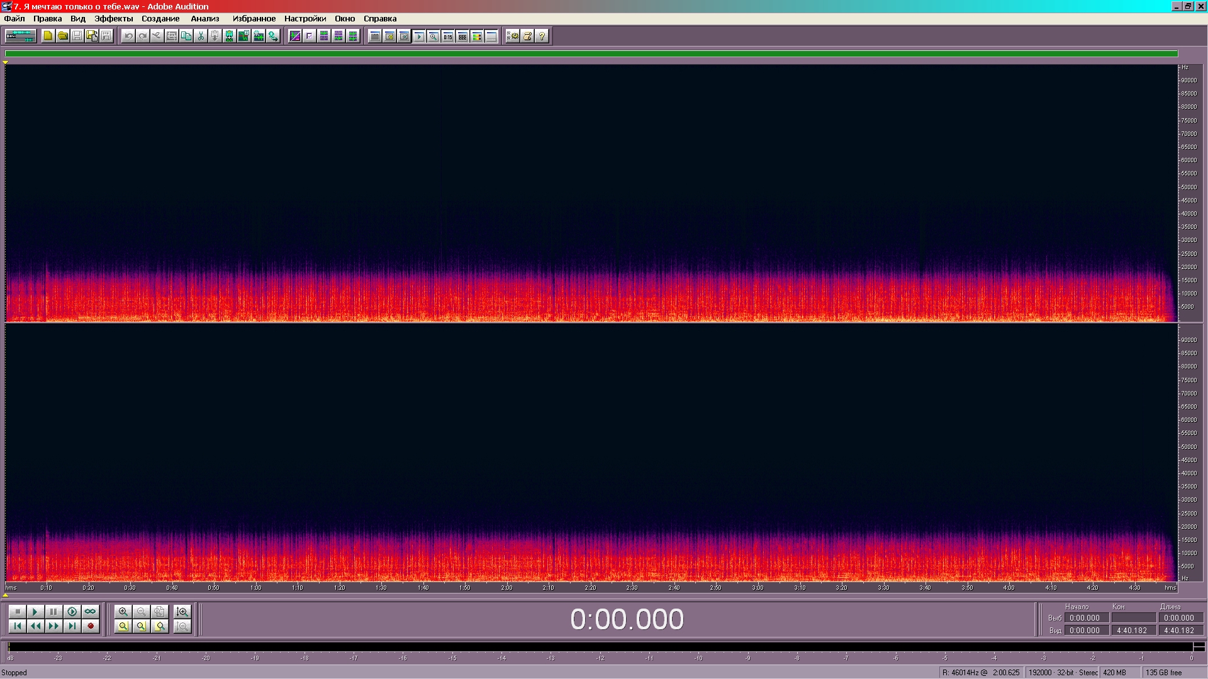This screenshot has height=679, width=1208.
Task: Click the New File toolbar icon
Action: 48,36
